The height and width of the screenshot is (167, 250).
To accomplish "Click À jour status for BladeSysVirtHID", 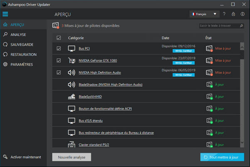I will pos(219,97).
